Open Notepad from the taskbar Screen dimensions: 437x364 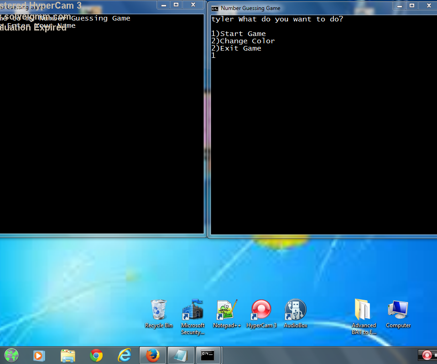pyautogui.click(x=181, y=355)
